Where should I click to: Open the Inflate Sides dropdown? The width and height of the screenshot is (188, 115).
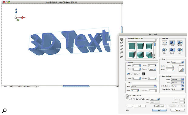point(144,87)
